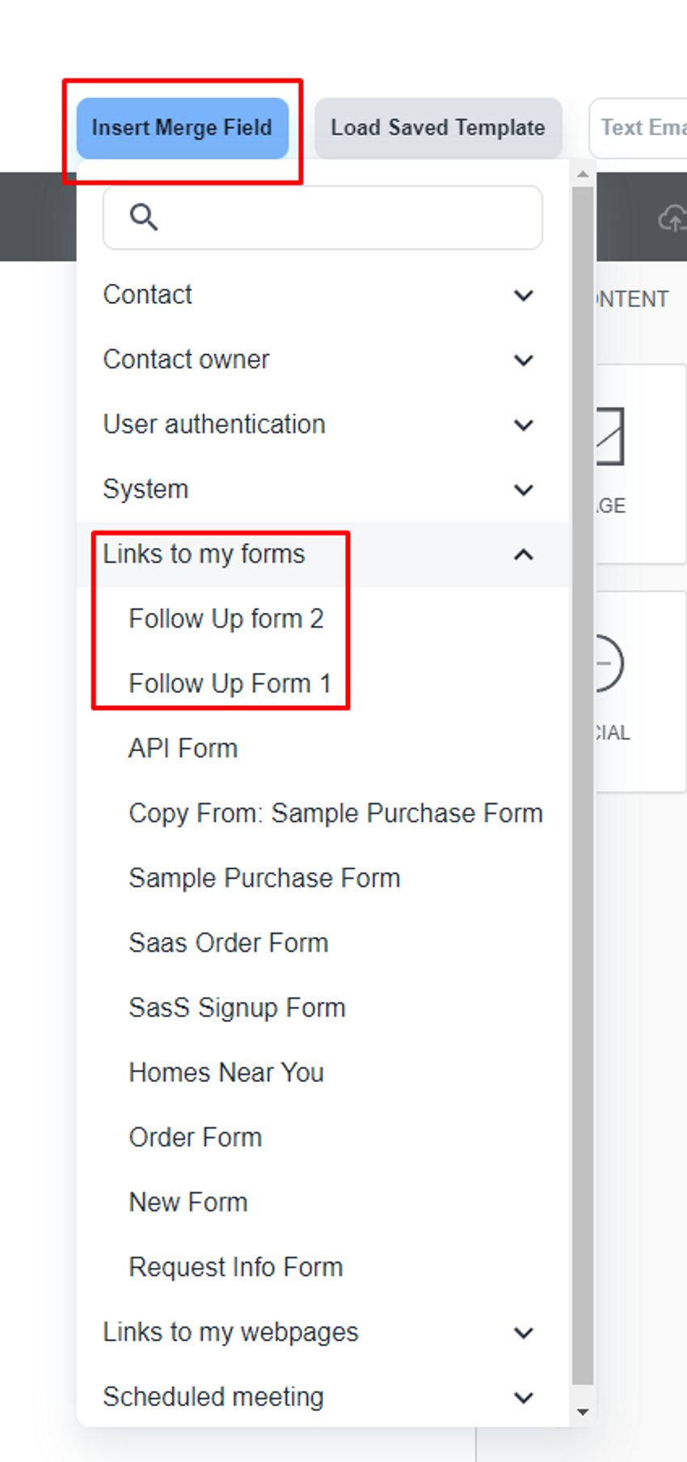Choose the API Form link
The width and height of the screenshot is (687, 1462).
pos(183,748)
